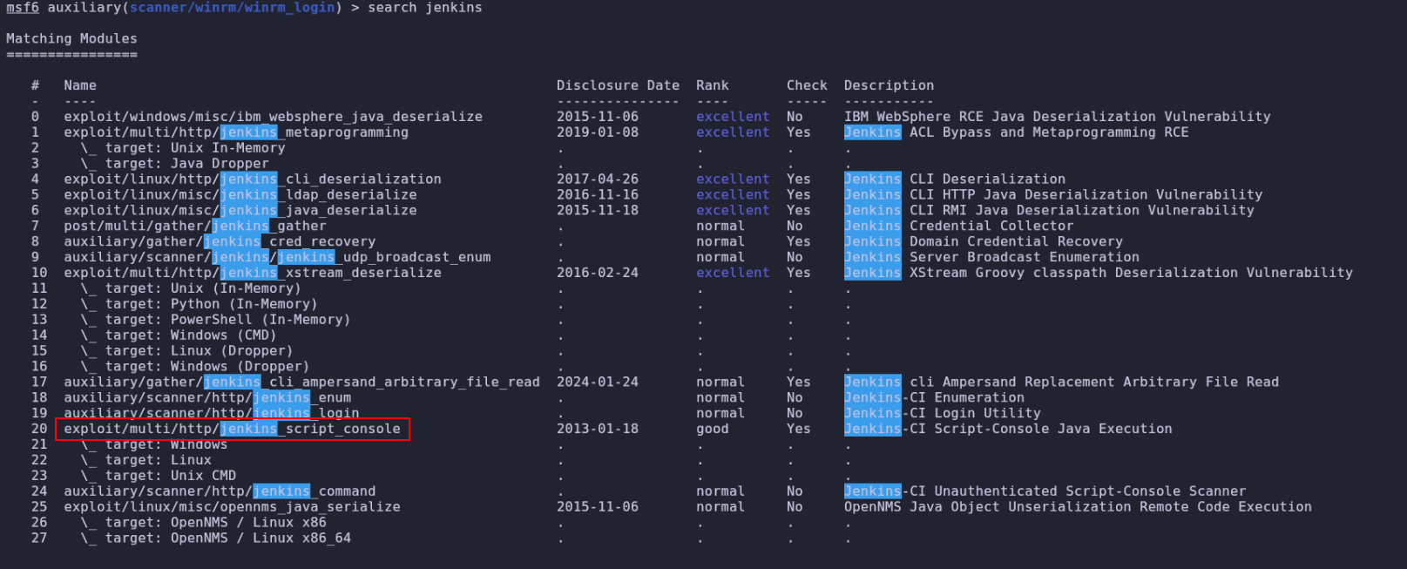Image resolution: width=1407 pixels, height=569 pixels.
Task: Select the "search jenkins" command text
Action: pos(424,8)
